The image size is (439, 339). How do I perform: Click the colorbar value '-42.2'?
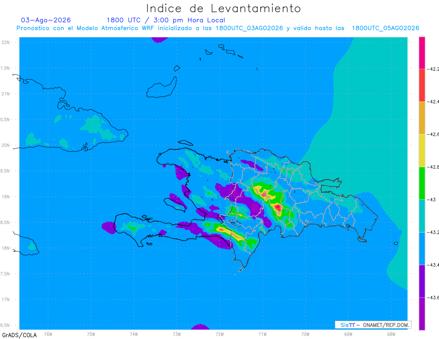coord(433,69)
